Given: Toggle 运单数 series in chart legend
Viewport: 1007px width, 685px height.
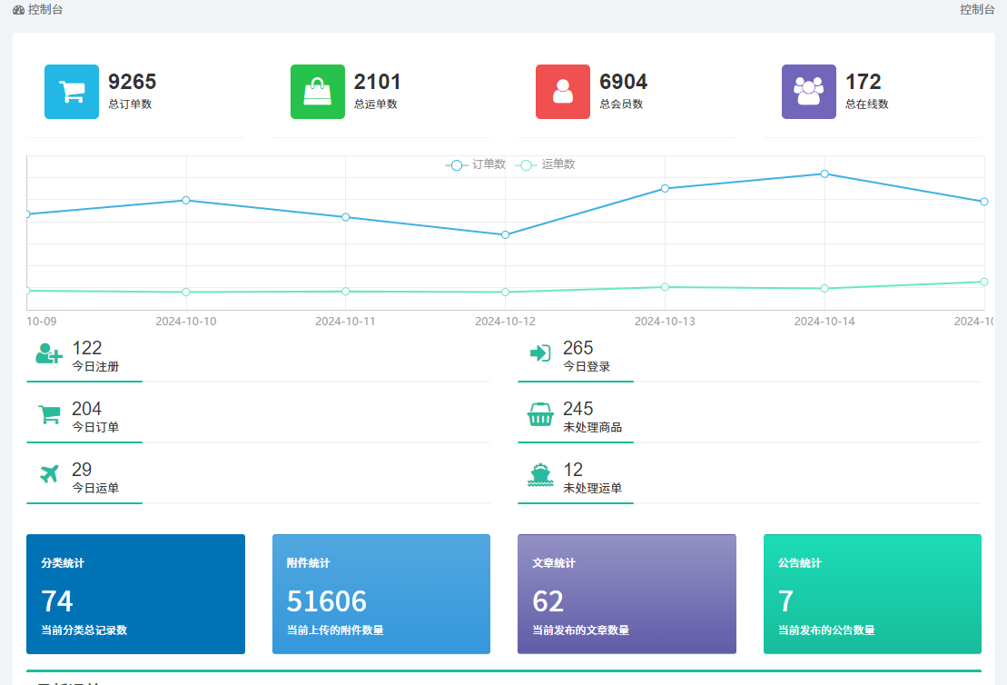Looking at the screenshot, I should [546, 164].
